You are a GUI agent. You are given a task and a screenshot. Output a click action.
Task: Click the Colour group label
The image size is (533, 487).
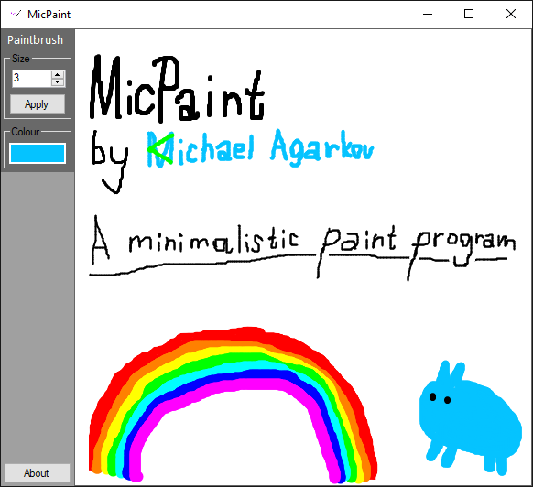(x=26, y=132)
